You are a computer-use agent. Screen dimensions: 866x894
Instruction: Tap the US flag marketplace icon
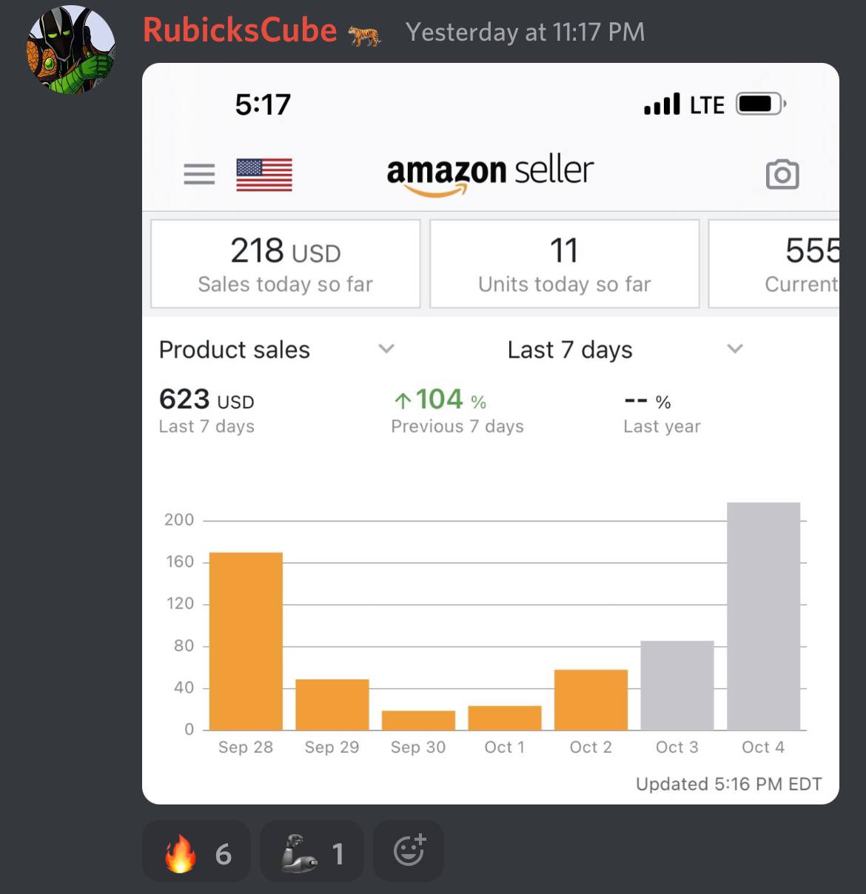click(264, 175)
